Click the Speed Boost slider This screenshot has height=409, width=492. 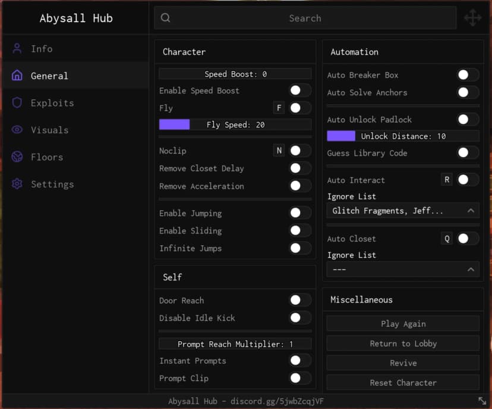pos(235,74)
